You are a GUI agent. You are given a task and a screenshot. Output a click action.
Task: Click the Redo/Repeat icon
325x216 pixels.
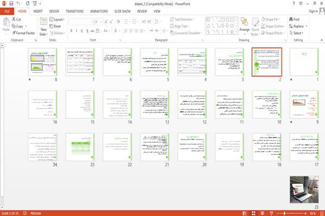pyautogui.click(x=28, y=4)
